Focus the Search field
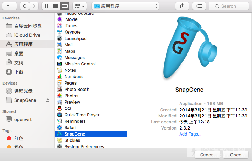Image resolution: width=252 pixels, height=161 pixels. (x=229, y=6)
